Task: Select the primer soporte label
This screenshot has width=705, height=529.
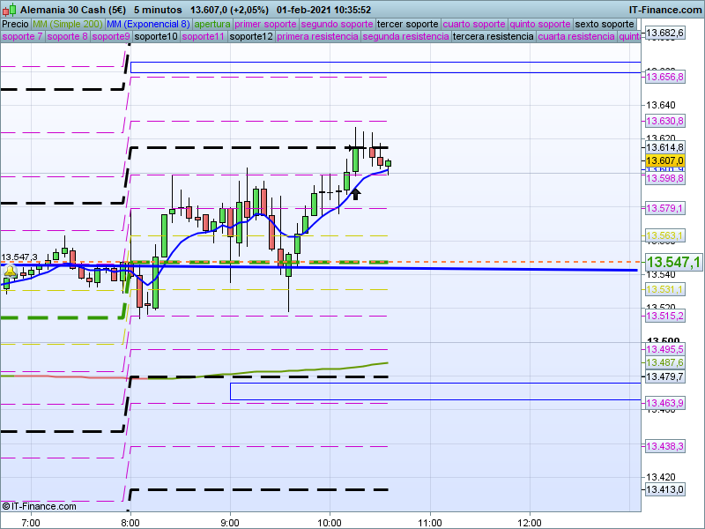Action: click(x=265, y=24)
